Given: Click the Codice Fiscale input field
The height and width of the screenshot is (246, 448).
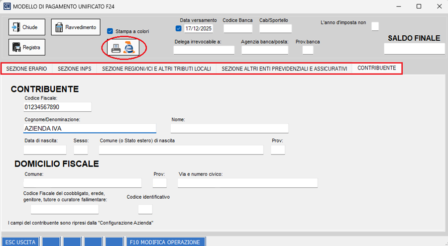Looking at the screenshot, I should click(57, 107).
